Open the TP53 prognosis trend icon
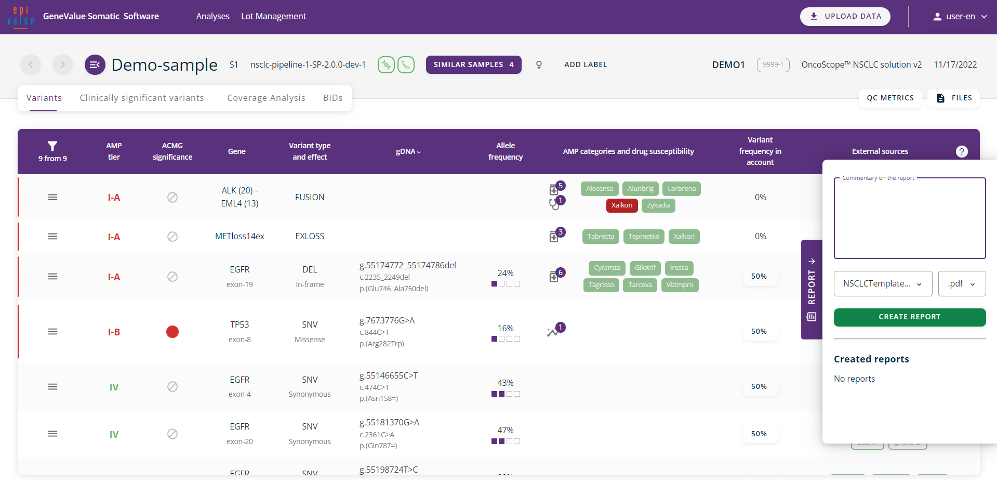The width and height of the screenshot is (997, 481). pyautogui.click(x=554, y=331)
